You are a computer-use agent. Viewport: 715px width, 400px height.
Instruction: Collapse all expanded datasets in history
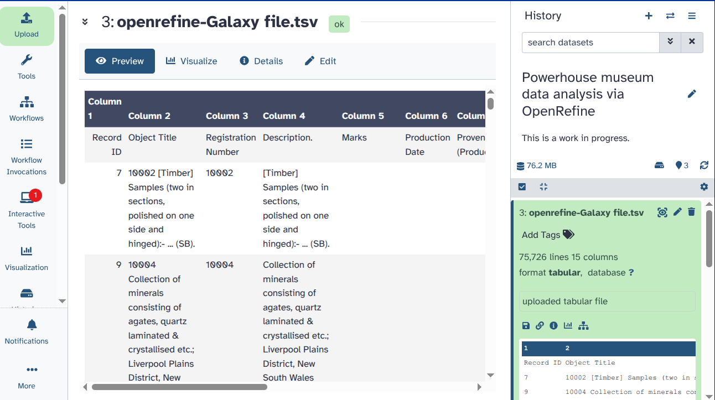(543, 187)
